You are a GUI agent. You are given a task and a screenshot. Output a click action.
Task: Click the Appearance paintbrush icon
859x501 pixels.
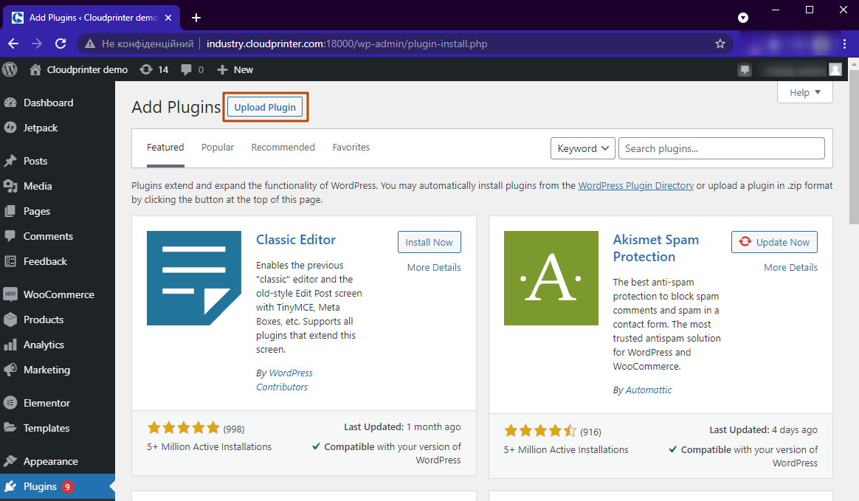[10, 461]
